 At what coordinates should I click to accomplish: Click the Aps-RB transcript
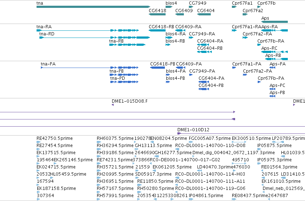(276, 59)
